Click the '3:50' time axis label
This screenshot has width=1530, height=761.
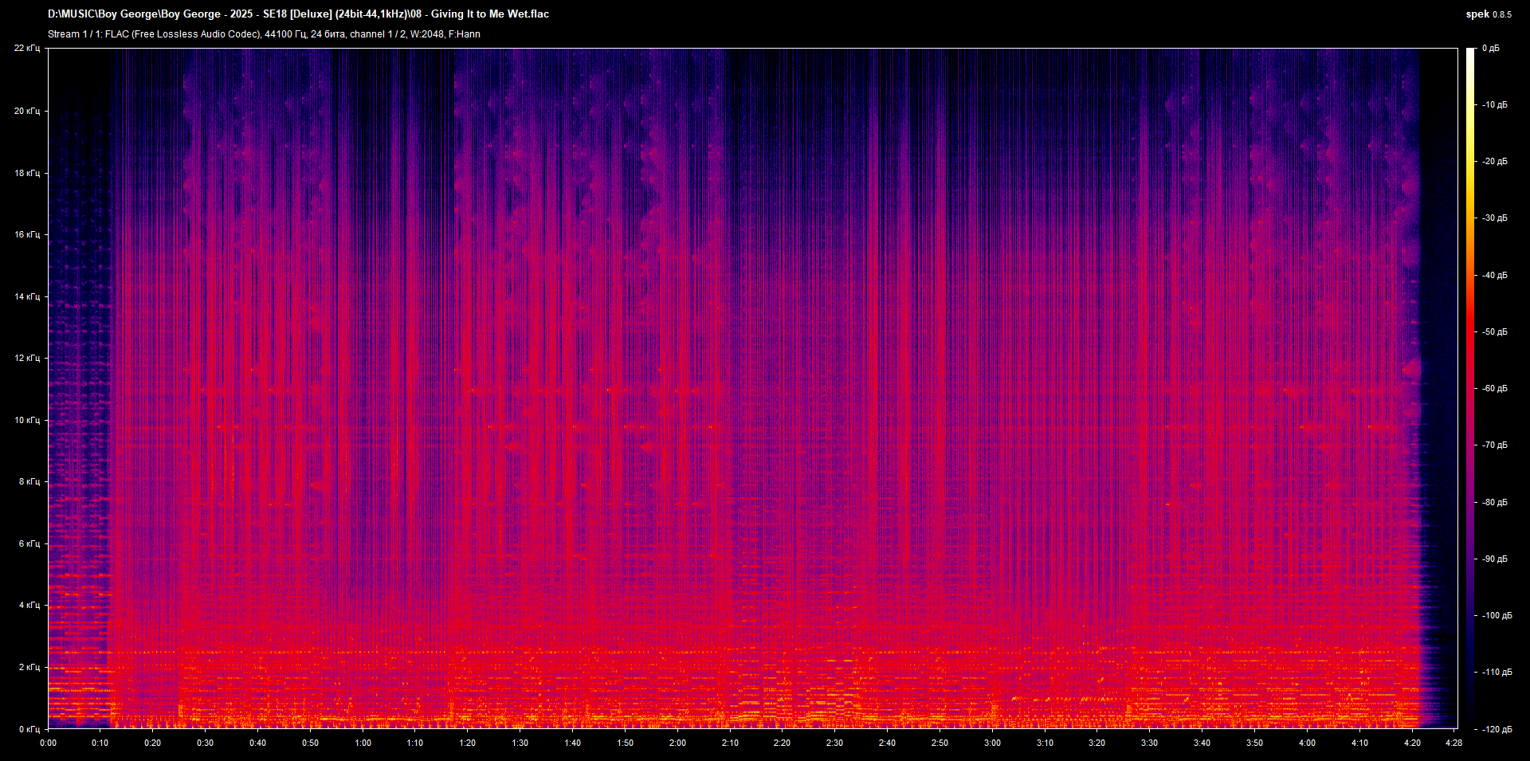[1254, 743]
